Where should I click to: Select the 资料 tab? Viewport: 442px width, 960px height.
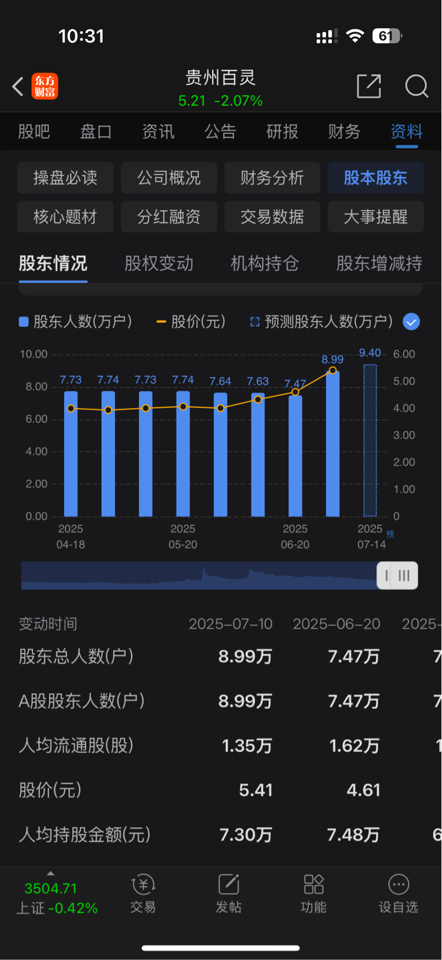[406, 132]
